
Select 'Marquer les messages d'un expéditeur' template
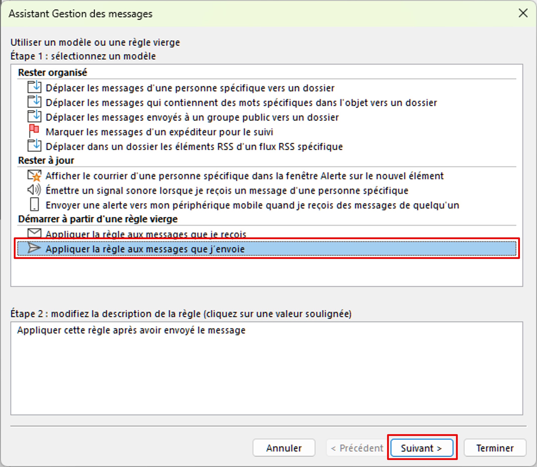point(159,132)
